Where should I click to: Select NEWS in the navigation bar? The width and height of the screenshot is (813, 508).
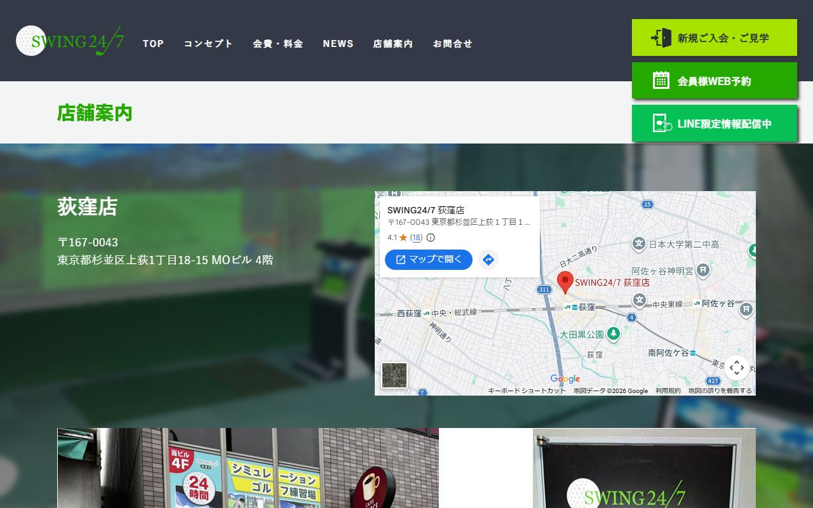(338, 44)
